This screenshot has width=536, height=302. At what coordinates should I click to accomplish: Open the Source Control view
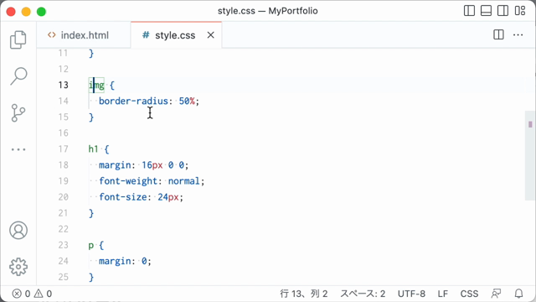(x=18, y=112)
